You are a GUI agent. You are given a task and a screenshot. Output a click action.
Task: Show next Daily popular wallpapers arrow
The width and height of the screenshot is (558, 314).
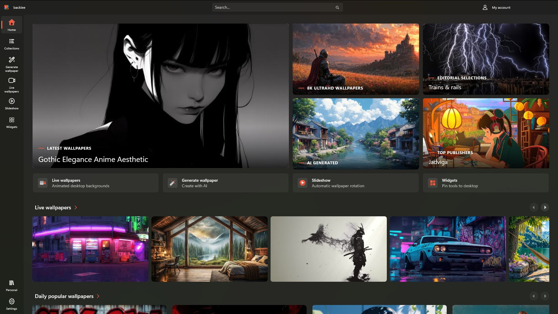[x=545, y=296]
